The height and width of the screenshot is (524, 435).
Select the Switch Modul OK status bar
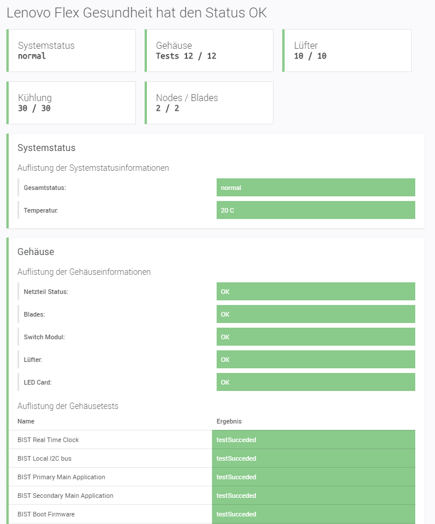click(315, 337)
